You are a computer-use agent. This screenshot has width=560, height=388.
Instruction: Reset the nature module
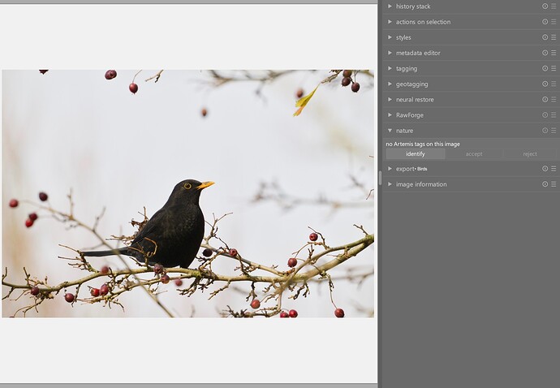pos(545,131)
